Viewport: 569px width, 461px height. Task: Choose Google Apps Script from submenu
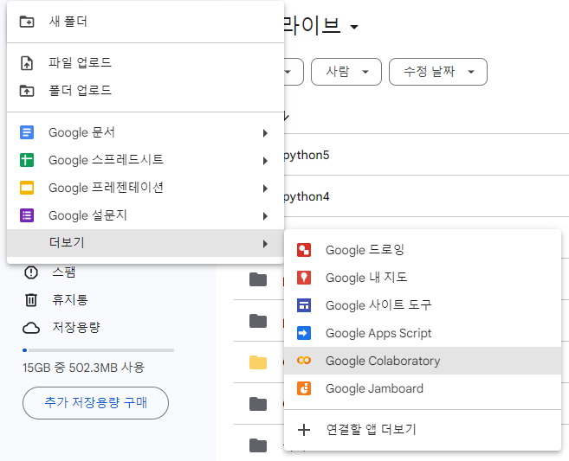(423, 333)
